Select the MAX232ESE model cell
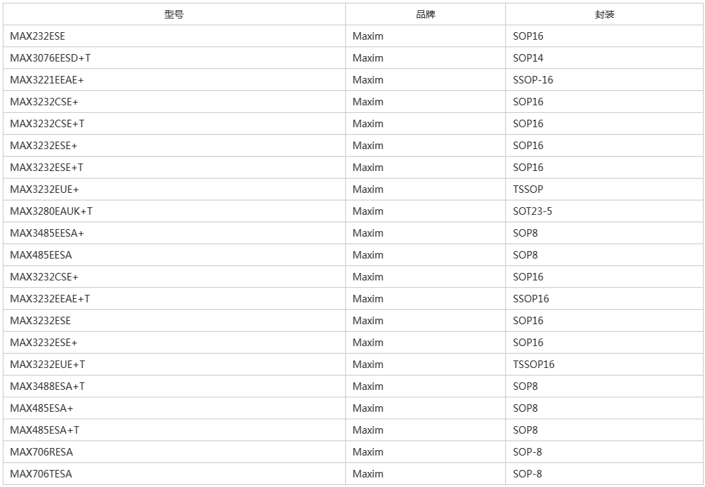 click(x=174, y=36)
